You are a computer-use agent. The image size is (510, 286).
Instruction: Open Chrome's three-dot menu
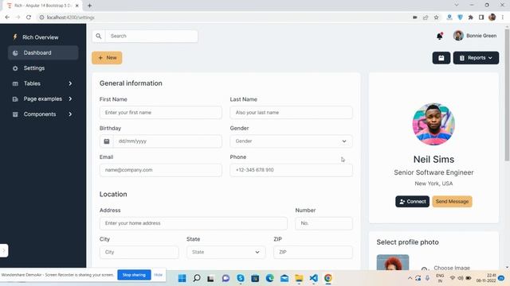(503, 17)
